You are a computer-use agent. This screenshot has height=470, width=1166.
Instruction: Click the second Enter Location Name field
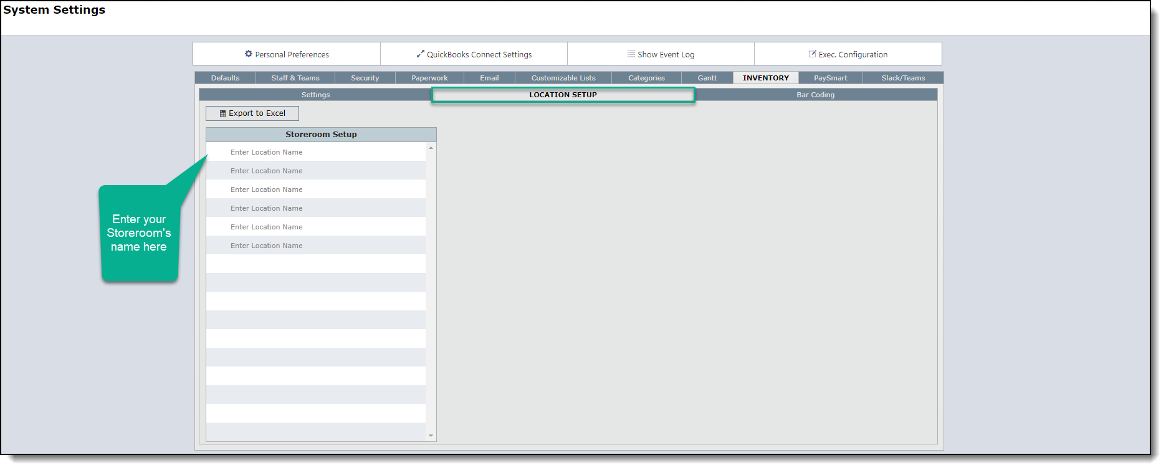[x=316, y=171]
